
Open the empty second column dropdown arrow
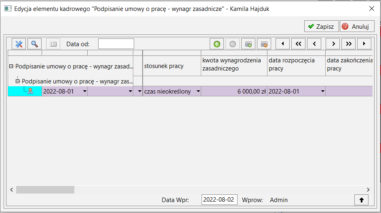click(130, 91)
